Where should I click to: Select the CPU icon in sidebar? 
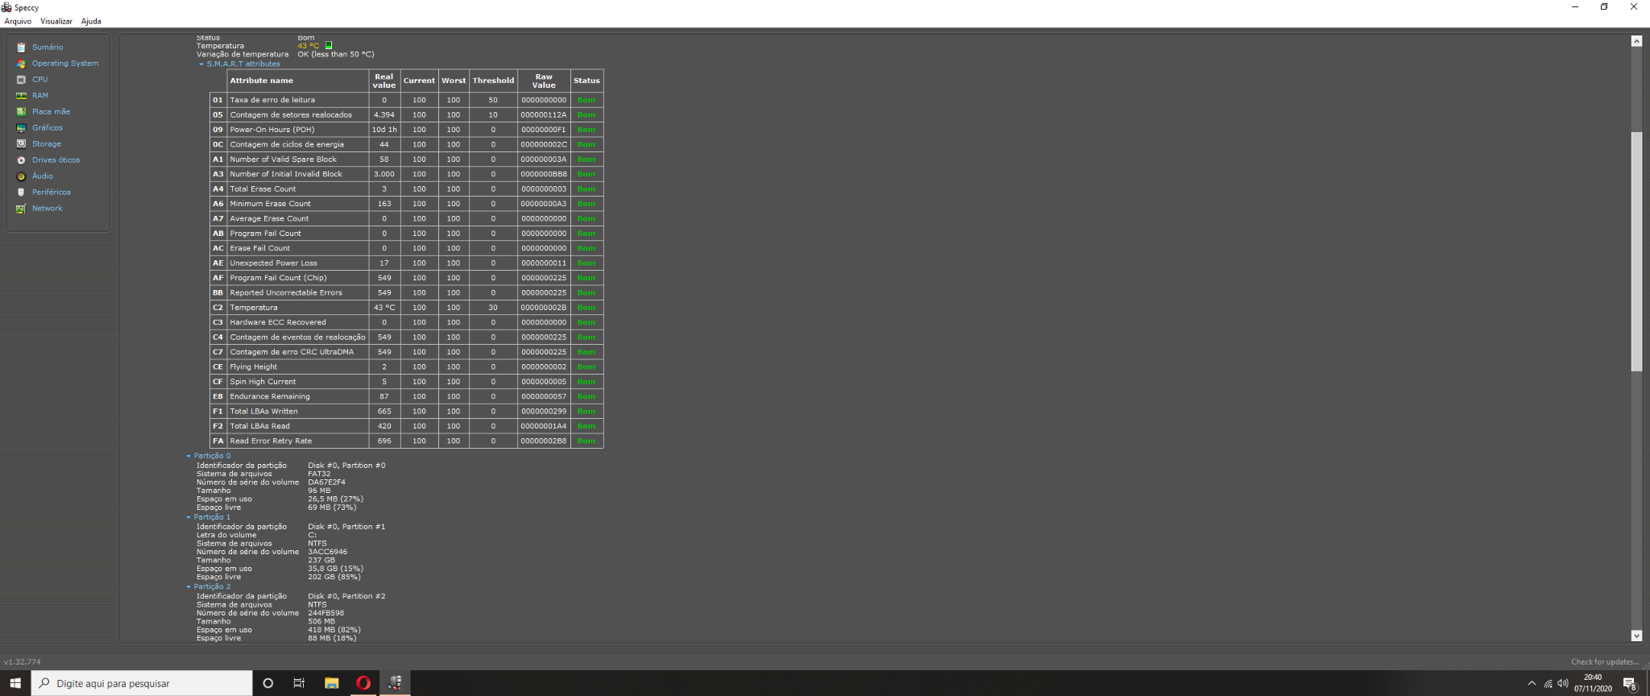(22, 80)
